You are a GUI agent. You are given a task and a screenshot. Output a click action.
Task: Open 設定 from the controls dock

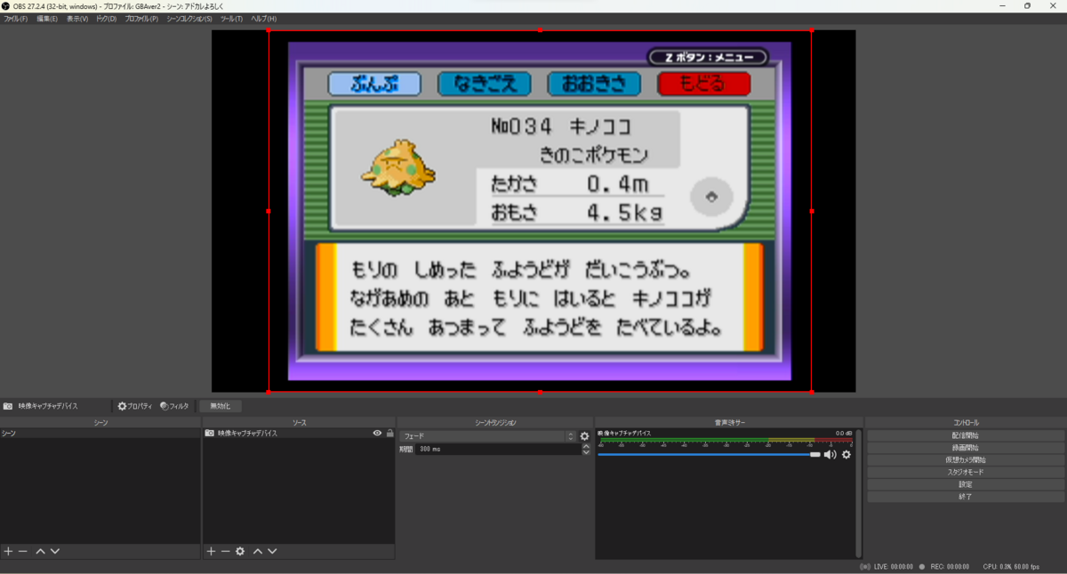(x=965, y=485)
